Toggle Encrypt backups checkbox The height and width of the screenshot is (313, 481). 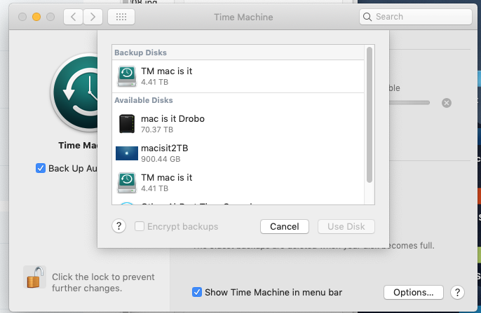[x=140, y=226]
